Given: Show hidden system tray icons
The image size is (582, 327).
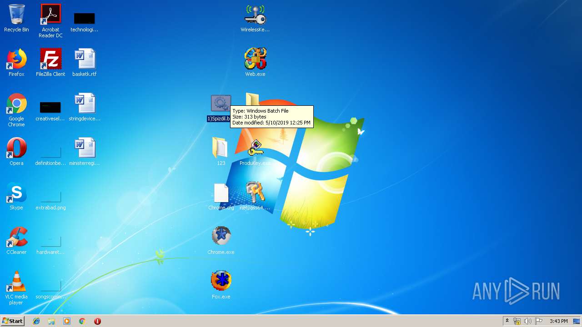Looking at the screenshot, I should (x=507, y=321).
